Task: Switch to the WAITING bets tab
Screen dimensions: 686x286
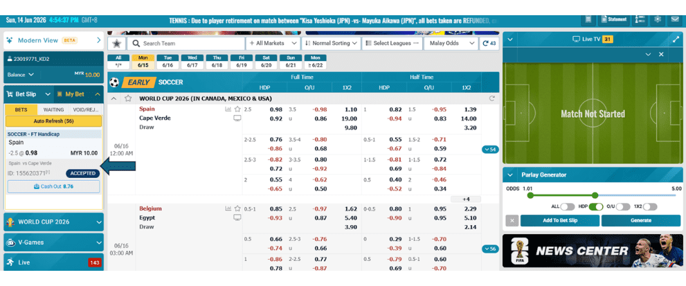Action: pos(53,109)
